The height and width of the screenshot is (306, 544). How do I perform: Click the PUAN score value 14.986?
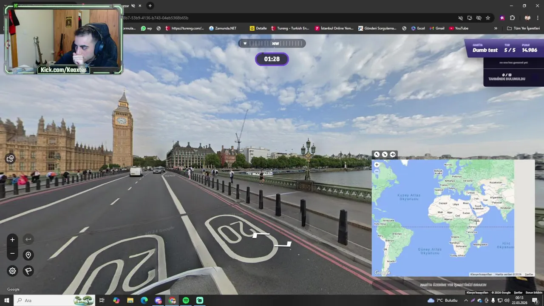530,50
